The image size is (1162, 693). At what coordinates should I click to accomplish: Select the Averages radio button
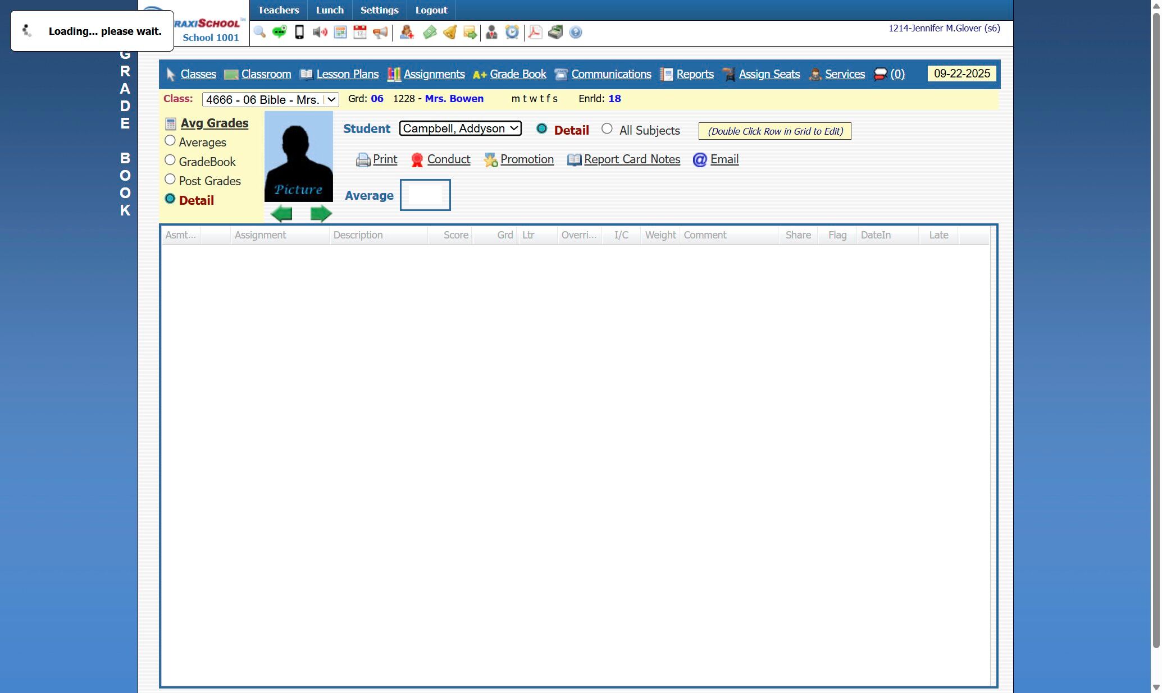170,141
